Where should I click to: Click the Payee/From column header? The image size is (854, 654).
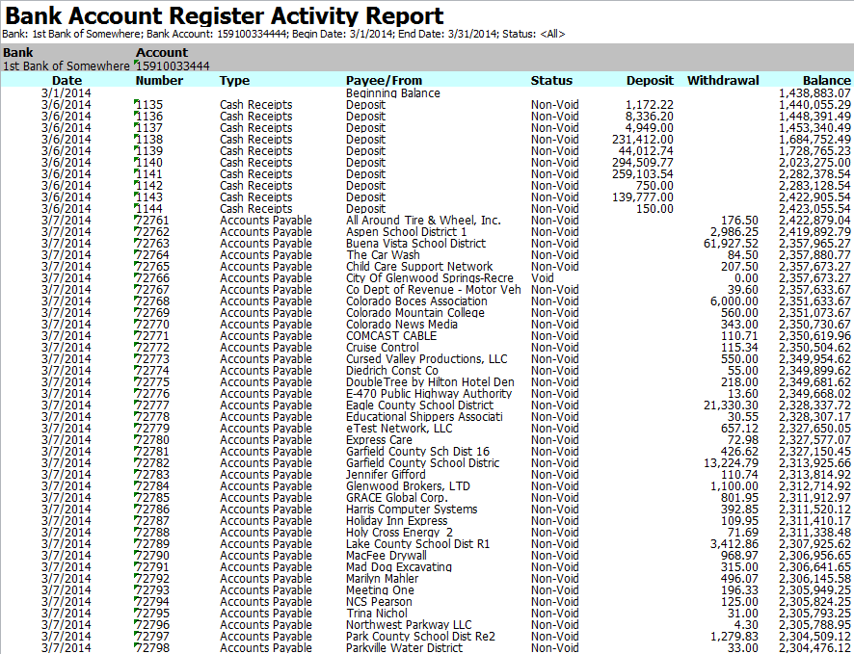384,81
